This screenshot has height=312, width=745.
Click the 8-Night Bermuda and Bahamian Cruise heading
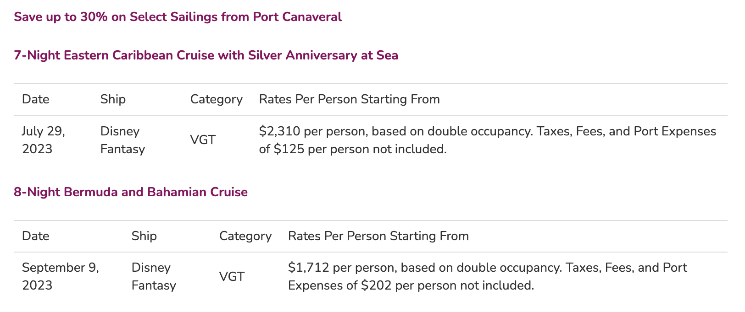point(131,192)
